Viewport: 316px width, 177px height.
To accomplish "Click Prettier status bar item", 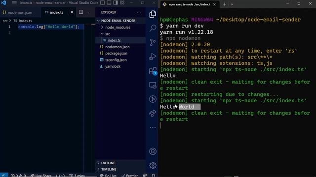I will tap(130, 176).
